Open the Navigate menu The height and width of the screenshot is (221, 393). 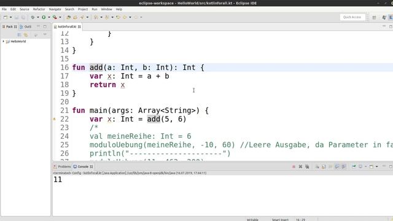[55, 9]
